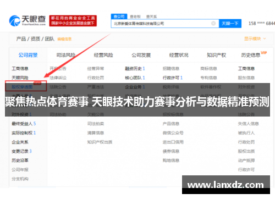Open the 天眼风险 entry
This screenshot has height=199, width=275.
pyautogui.click(x=20, y=78)
